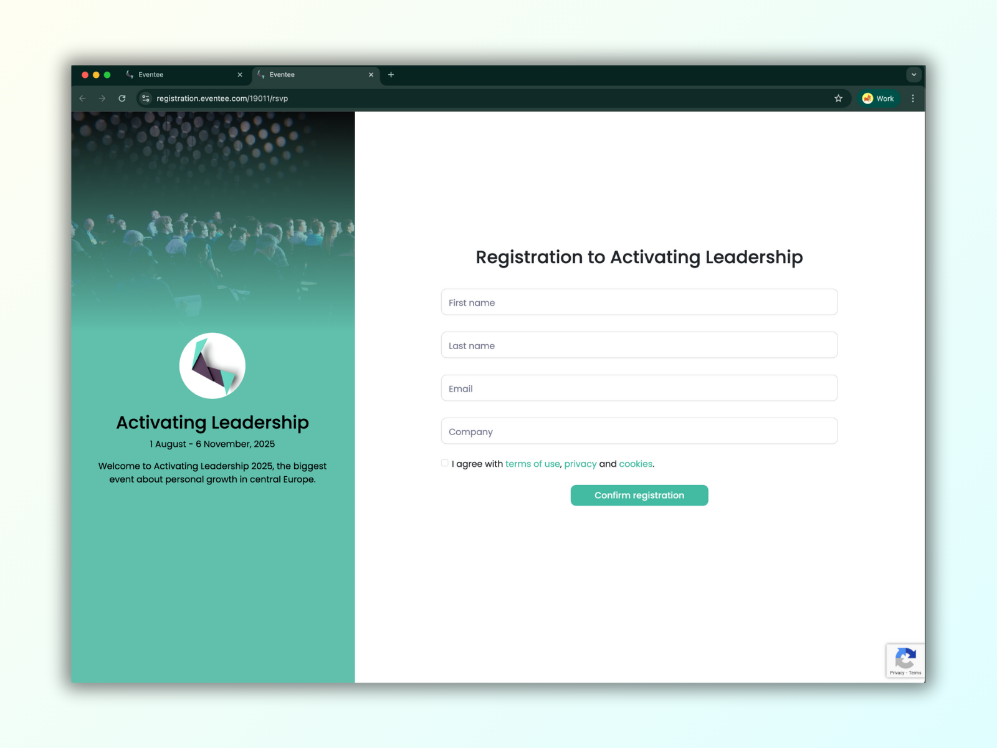Open site information icon in address bar
The height and width of the screenshot is (748, 997).
146,98
